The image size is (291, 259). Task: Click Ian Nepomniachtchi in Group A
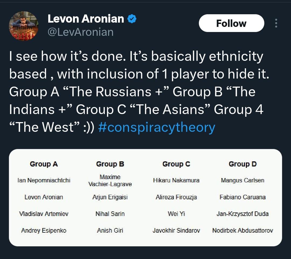click(x=44, y=180)
